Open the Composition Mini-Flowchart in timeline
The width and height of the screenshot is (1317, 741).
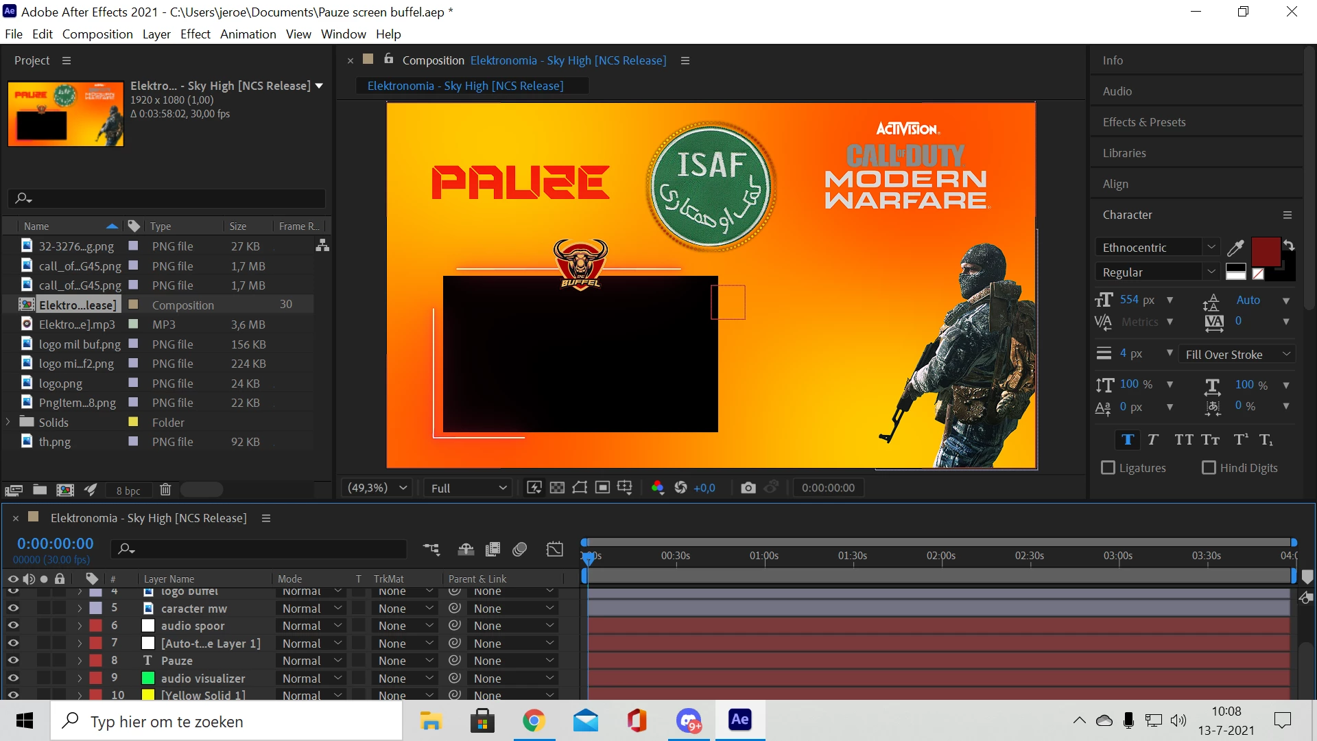click(431, 550)
